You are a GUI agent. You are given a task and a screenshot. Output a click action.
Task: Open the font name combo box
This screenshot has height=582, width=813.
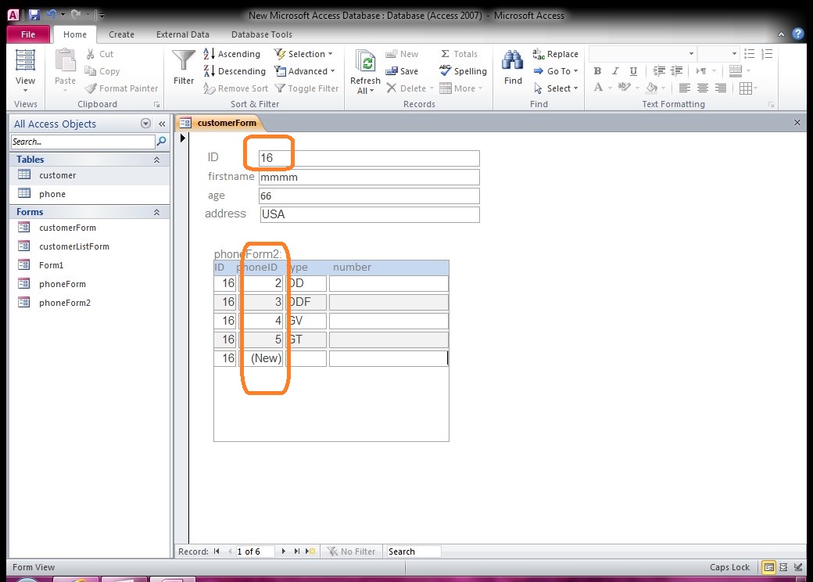[x=643, y=54]
